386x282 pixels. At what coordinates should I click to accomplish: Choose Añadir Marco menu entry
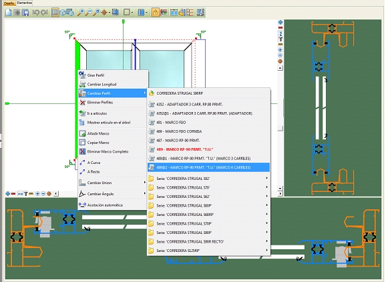pyautogui.click(x=114, y=133)
